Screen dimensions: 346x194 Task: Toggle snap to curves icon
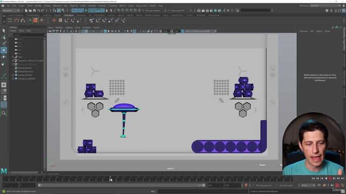coord(123,10)
